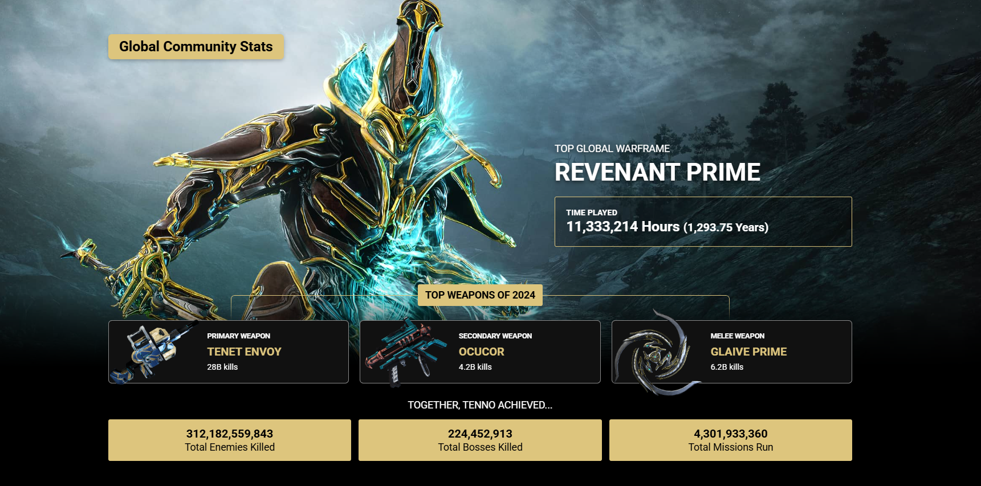Select the Global Community Stats badge
This screenshot has width=981, height=486.
[x=196, y=47]
